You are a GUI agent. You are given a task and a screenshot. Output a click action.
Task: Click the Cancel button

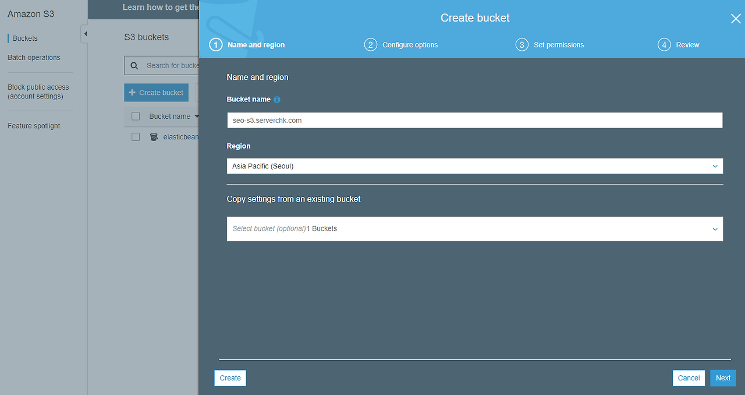[x=689, y=378]
